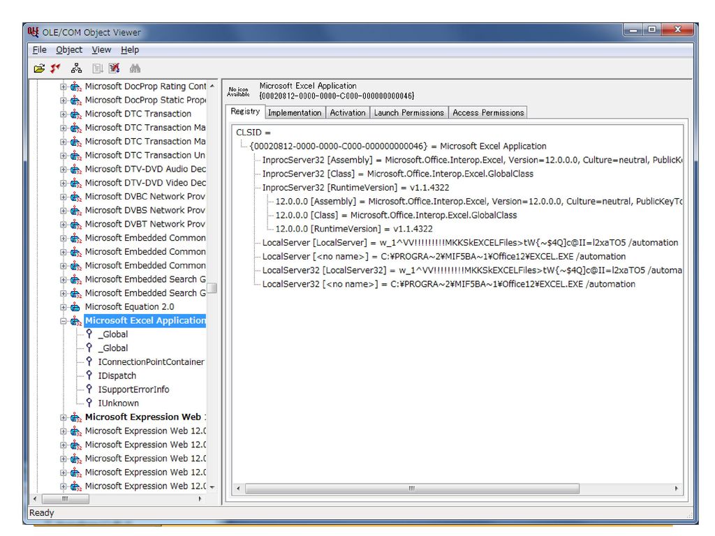Click the icon beside Microsoft DTV-DVD Video Dec

pyautogui.click(x=75, y=184)
